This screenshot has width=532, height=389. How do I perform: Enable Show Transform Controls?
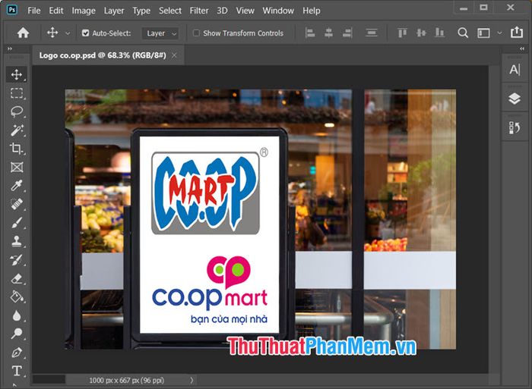196,33
